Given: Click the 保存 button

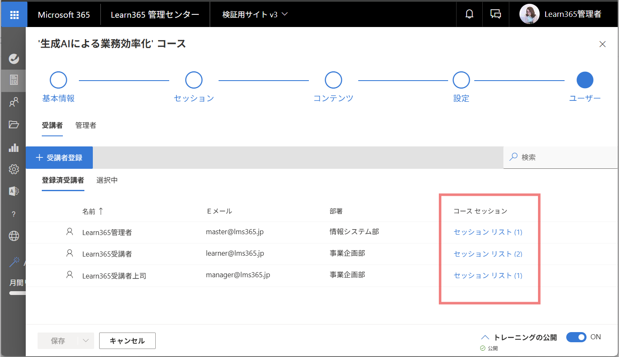Looking at the screenshot, I should pyautogui.click(x=58, y=341).
